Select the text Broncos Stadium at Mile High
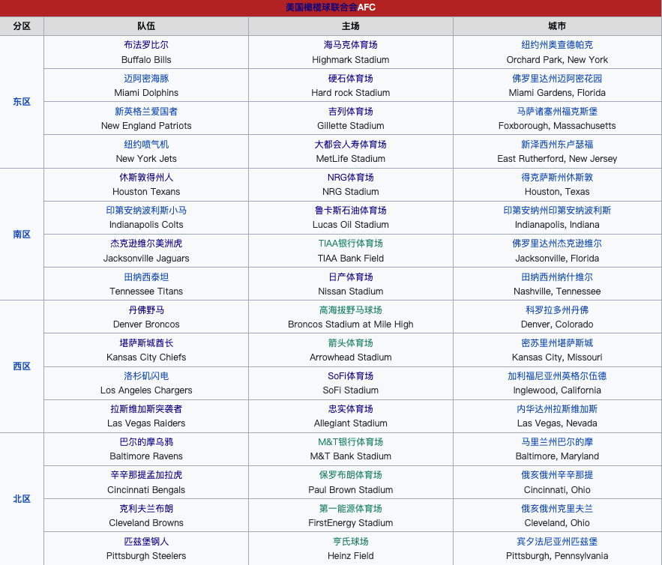The height and width of the screenshot is (565, 662). coord(350,324)
